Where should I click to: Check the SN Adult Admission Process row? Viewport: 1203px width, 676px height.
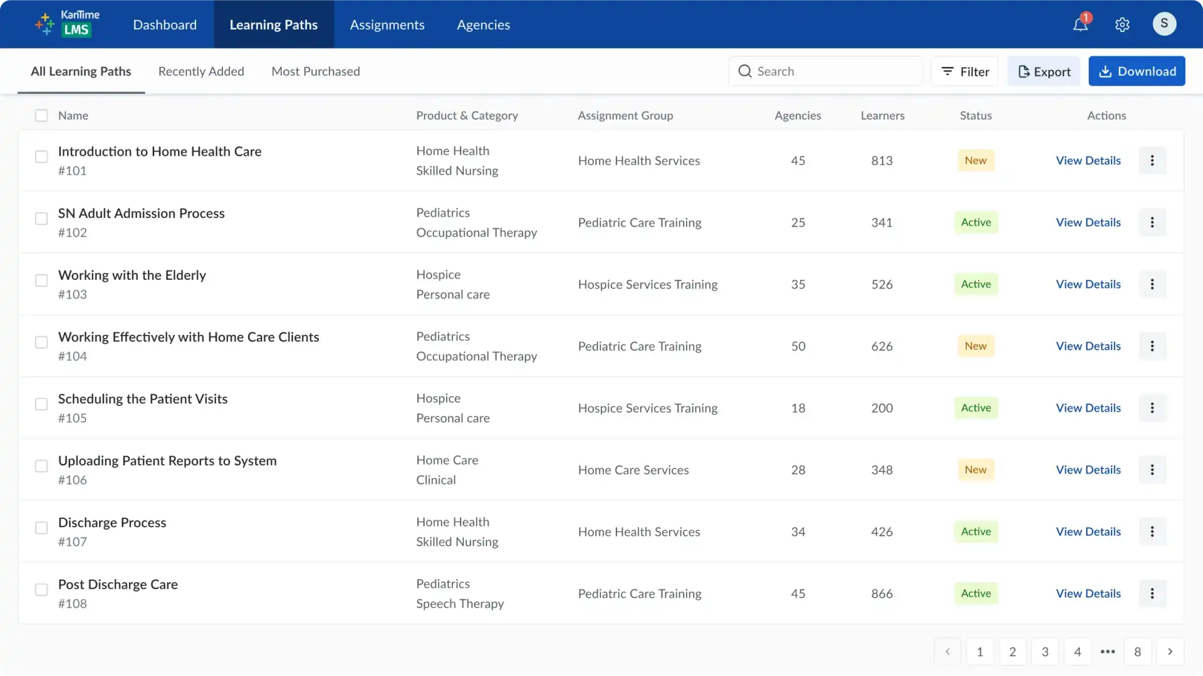click(x=41, y=218)
